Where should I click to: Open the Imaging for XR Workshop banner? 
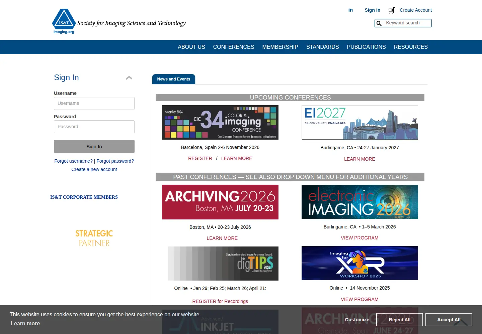click(x=360, y=263)
